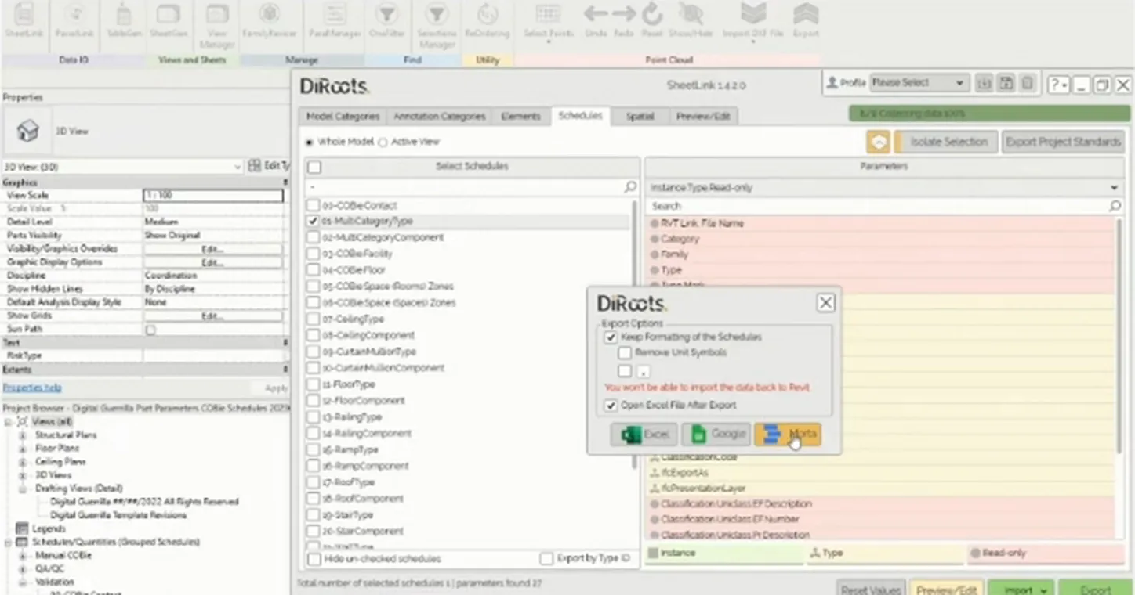Click the Export Project Standards button
The width and height of the screenshot is (1135, 595).
coord(1064,142)
